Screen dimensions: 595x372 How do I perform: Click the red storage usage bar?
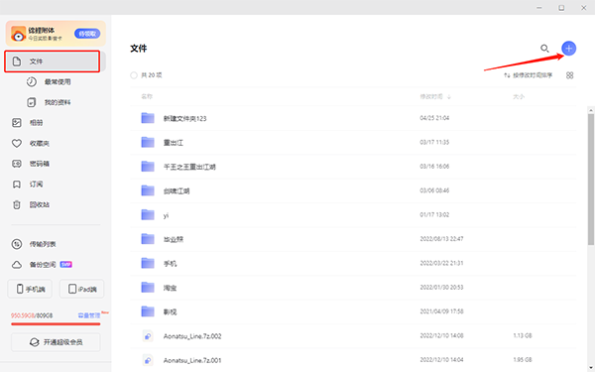56,324
